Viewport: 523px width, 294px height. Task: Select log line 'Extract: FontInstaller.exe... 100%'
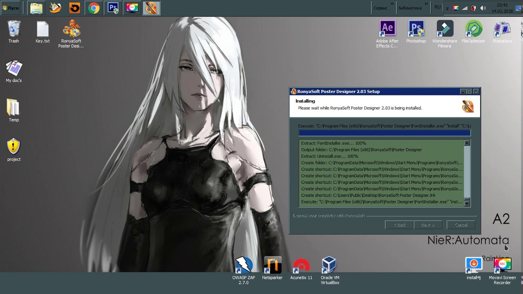[333, 143]
